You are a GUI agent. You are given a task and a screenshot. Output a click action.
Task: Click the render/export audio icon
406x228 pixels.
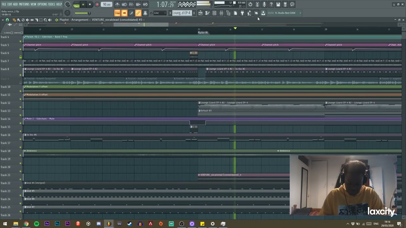click(285, 4)
